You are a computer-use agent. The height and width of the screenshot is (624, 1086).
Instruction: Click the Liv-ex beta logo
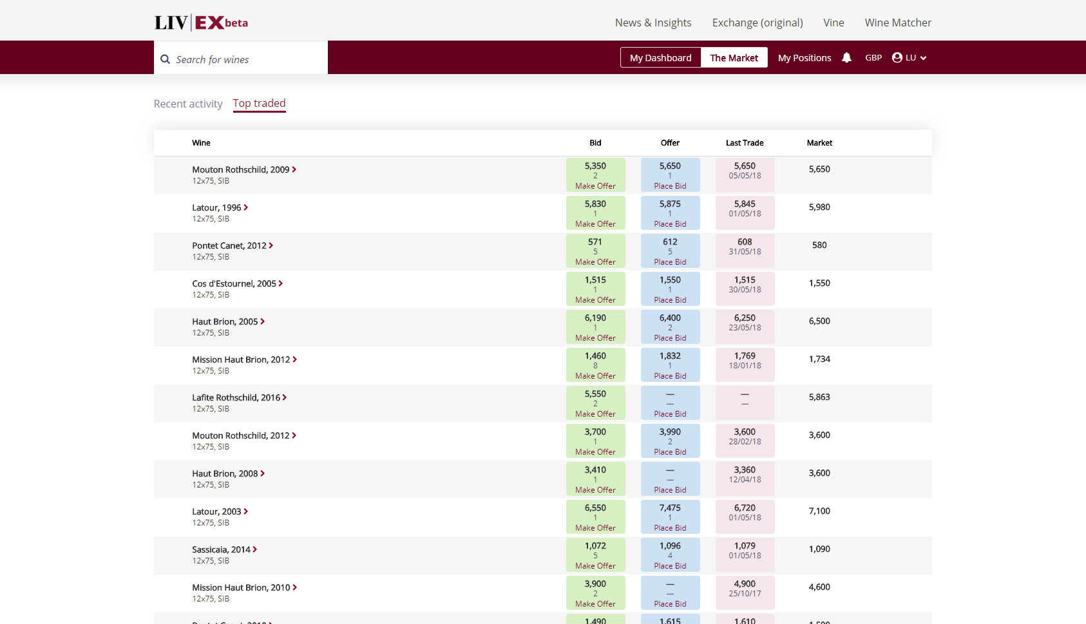[x=201, y=23]
